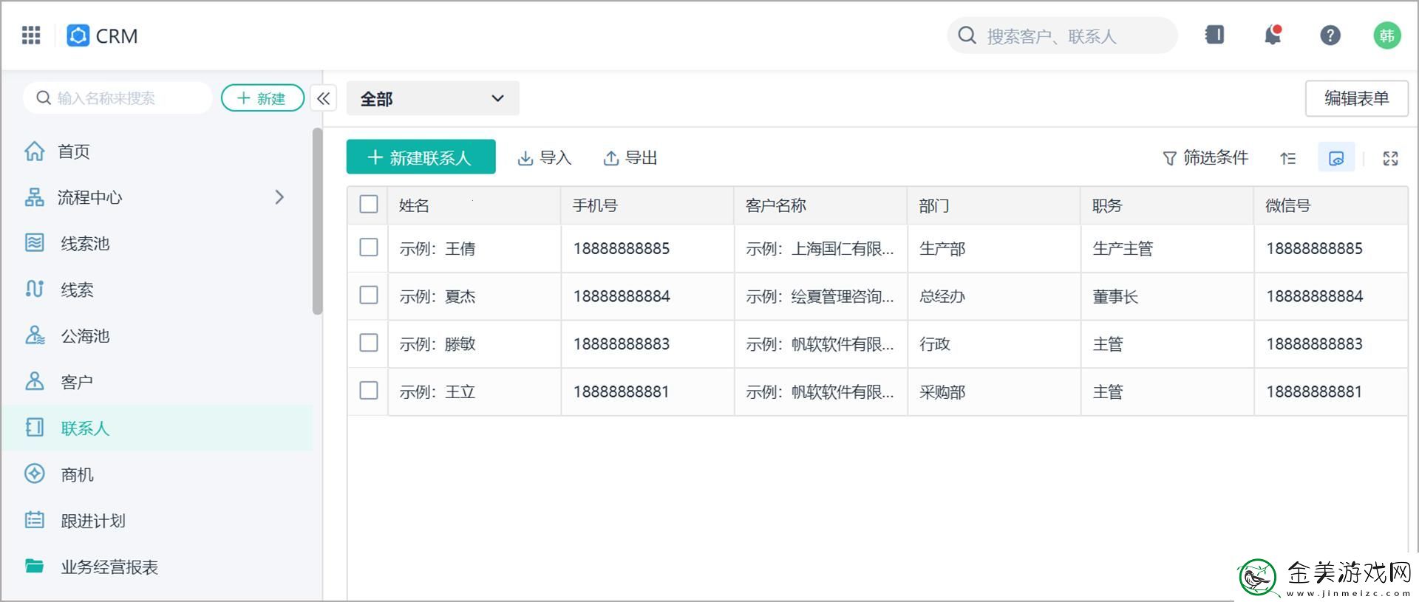The height and width of the screenshot is (602, 1419).
Task: Click the 新建 button in sidebar
Action: (x=262, y=98)
